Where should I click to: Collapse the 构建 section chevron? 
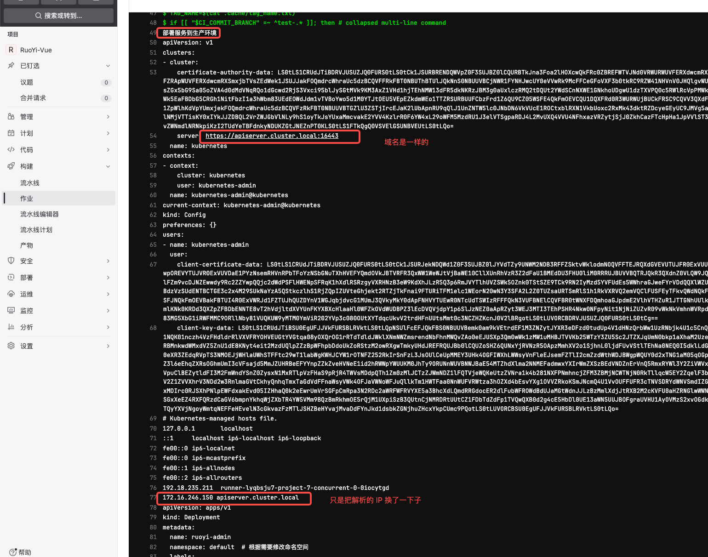[108, 166]
